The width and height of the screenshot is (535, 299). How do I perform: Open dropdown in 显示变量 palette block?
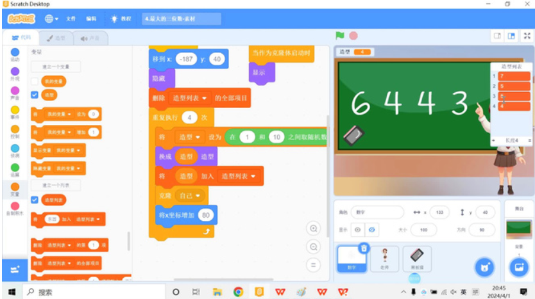(68, 150)
